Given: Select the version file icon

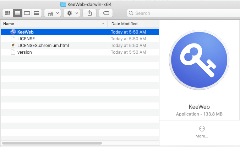Looking at the screenshot, I should coord(13,52).
